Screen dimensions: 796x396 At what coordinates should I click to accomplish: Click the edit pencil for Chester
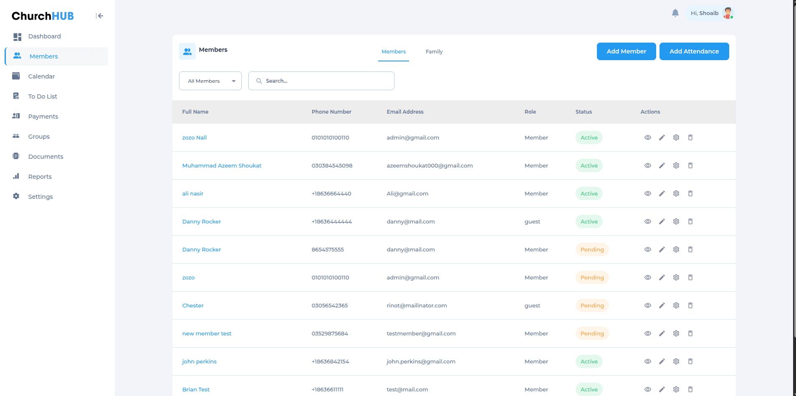[x=662, y=305]
